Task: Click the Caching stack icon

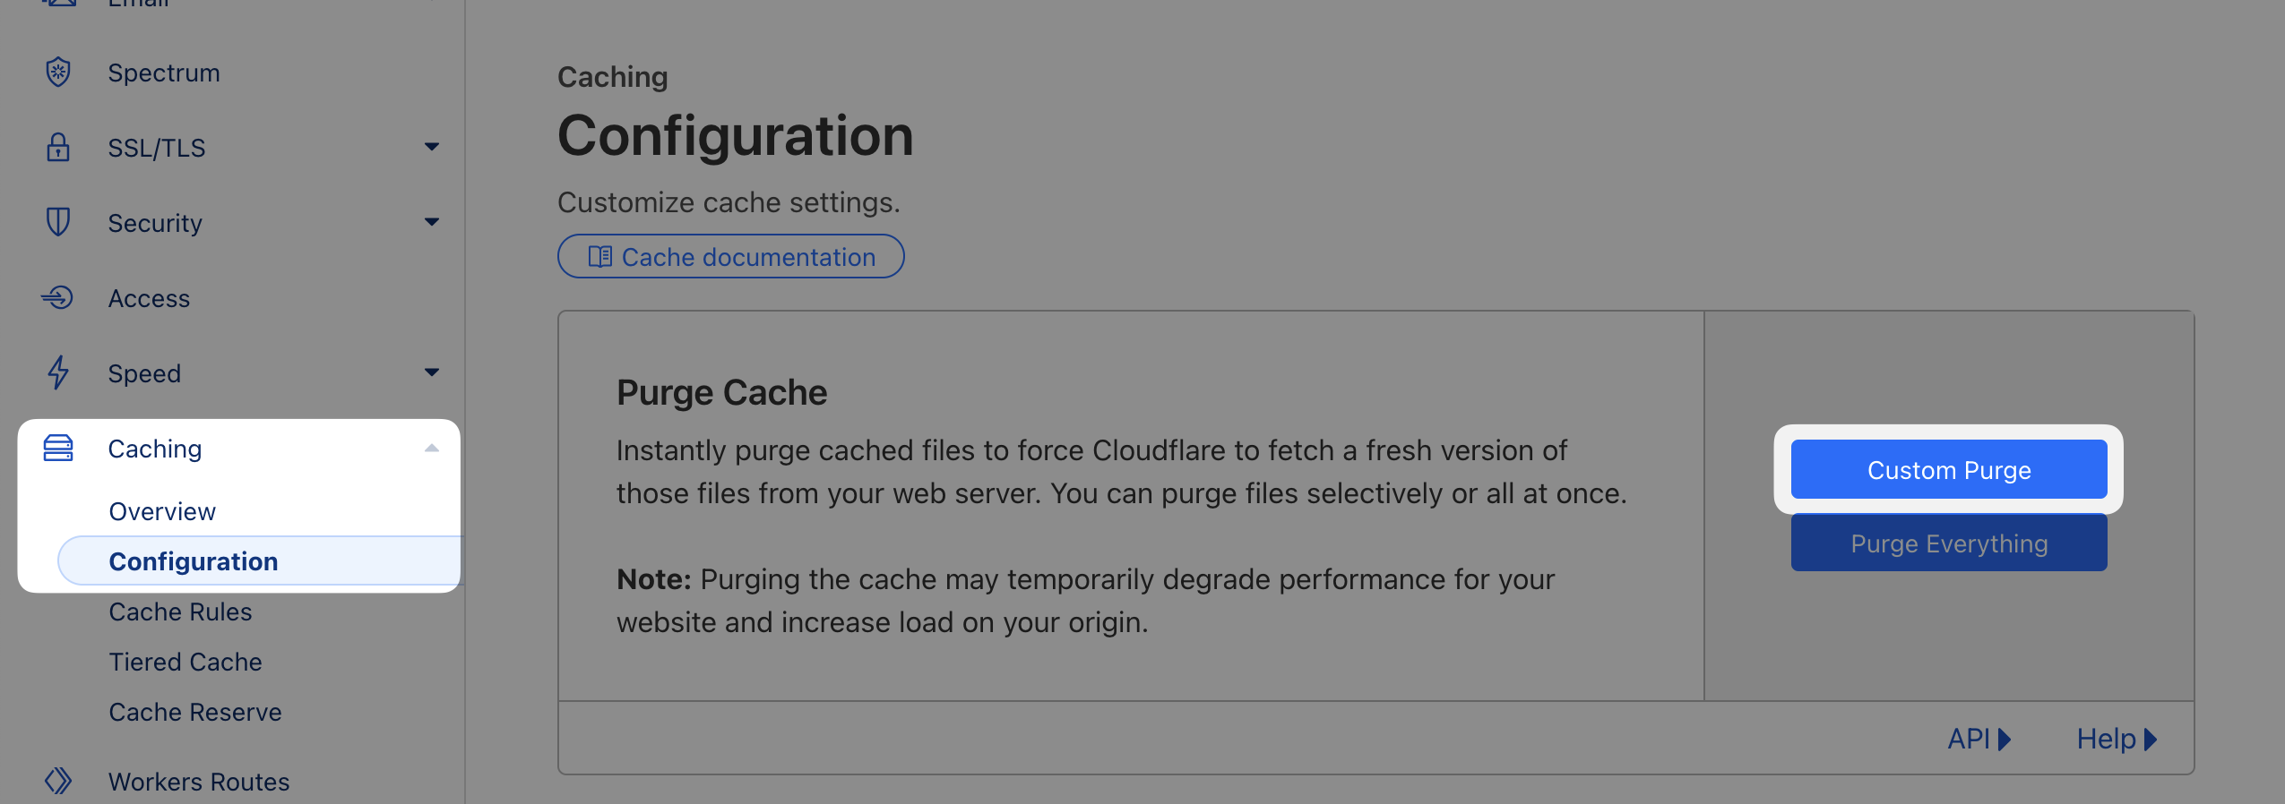Action: (58, 448)
